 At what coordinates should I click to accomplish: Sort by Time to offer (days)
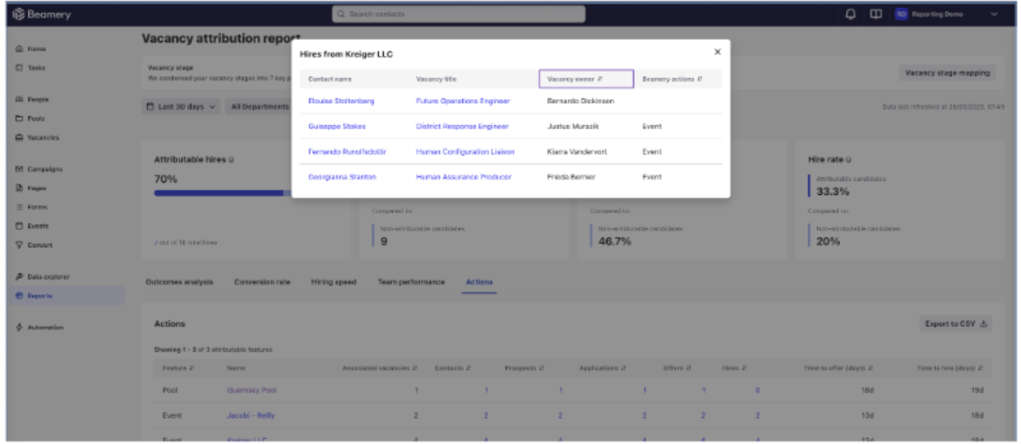click(838, 368)
